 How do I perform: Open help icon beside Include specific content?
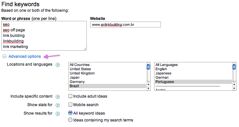tap(58, 97)
